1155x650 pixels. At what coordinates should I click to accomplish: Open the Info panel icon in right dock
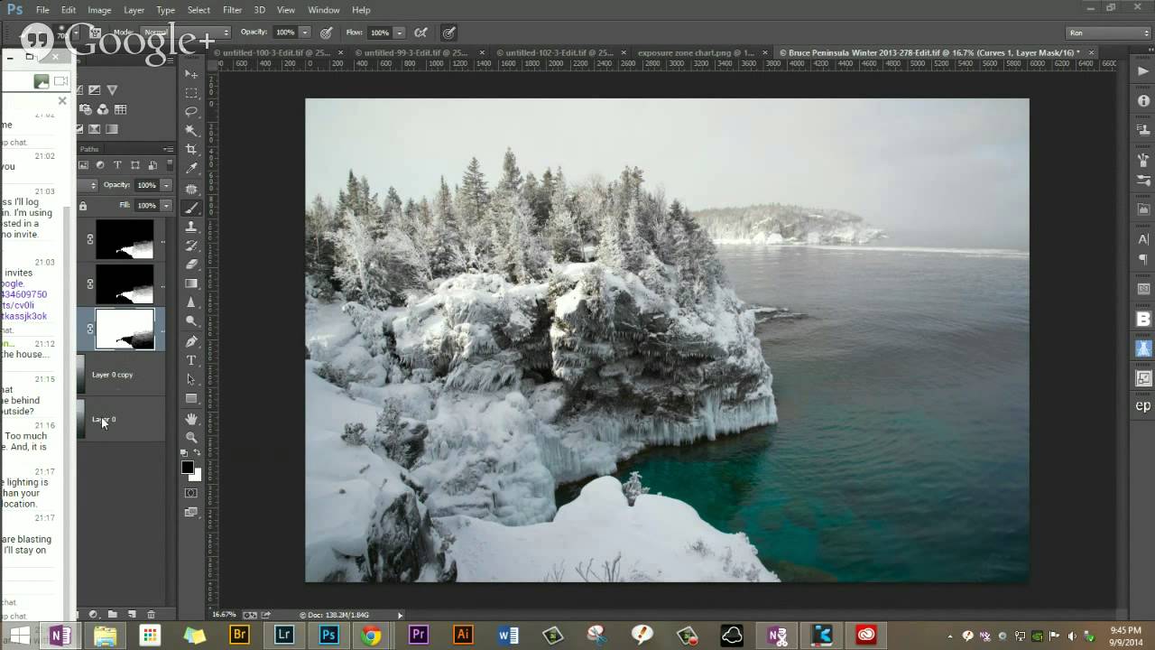1143,101
